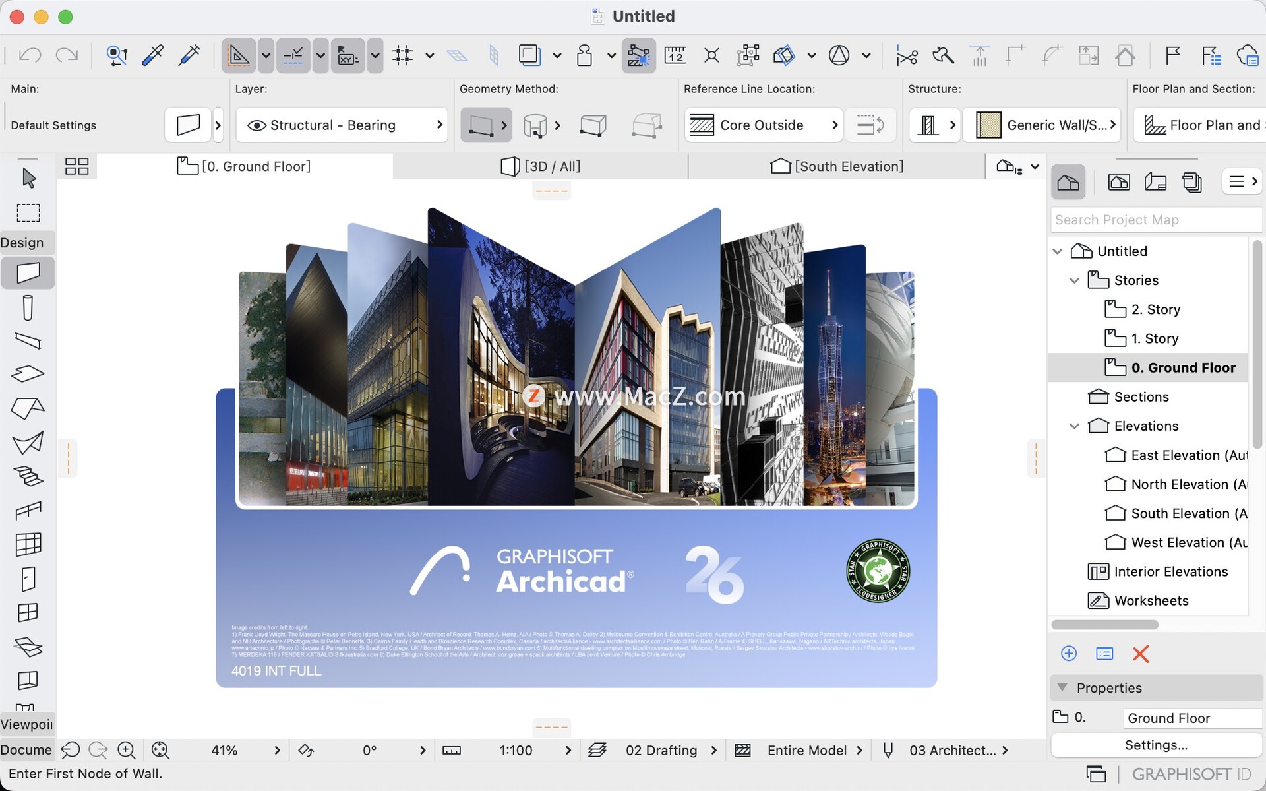Image resolution: width=1266 pixels, height=791 pixels.
Task: Choose the Stair tool
Action: (28, 476)
